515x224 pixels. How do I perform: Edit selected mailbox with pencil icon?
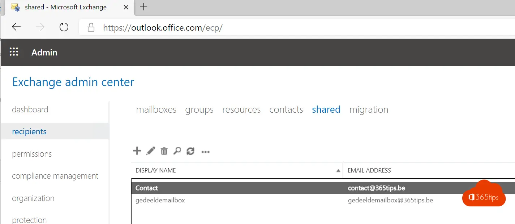click(x=151, y=151)
